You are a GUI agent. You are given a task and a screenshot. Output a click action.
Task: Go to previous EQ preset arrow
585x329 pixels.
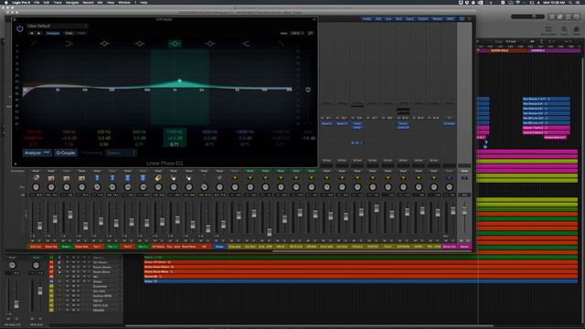[x=32, y=33]
